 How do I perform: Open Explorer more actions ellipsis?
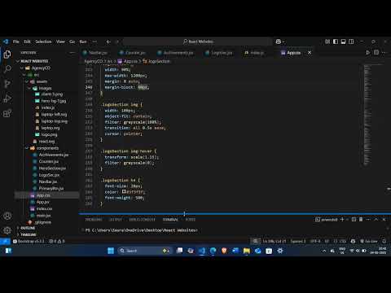click(x=72, y=53)
